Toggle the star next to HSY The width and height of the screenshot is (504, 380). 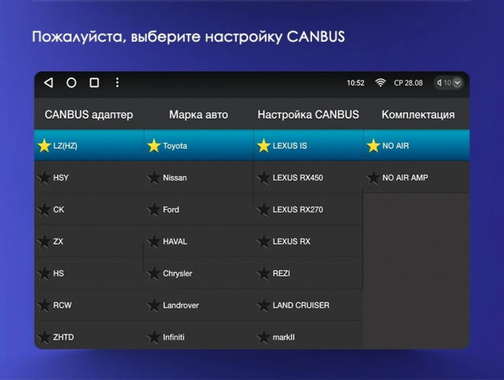43,178
